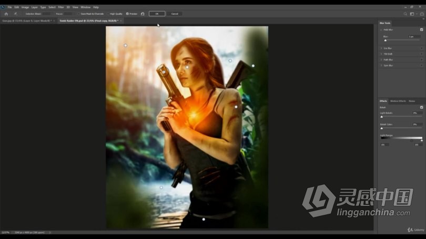This screenshot has height=239, width=426.
Task: Select the Effects tab
Action: tap(383, 101)
